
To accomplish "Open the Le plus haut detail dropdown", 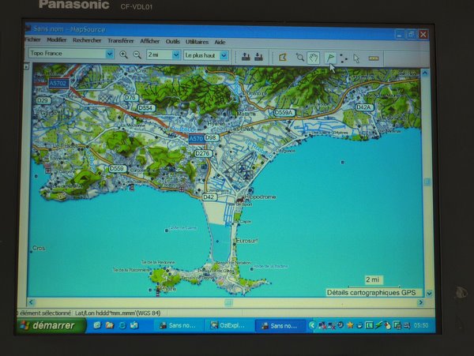I will (224, 56).
